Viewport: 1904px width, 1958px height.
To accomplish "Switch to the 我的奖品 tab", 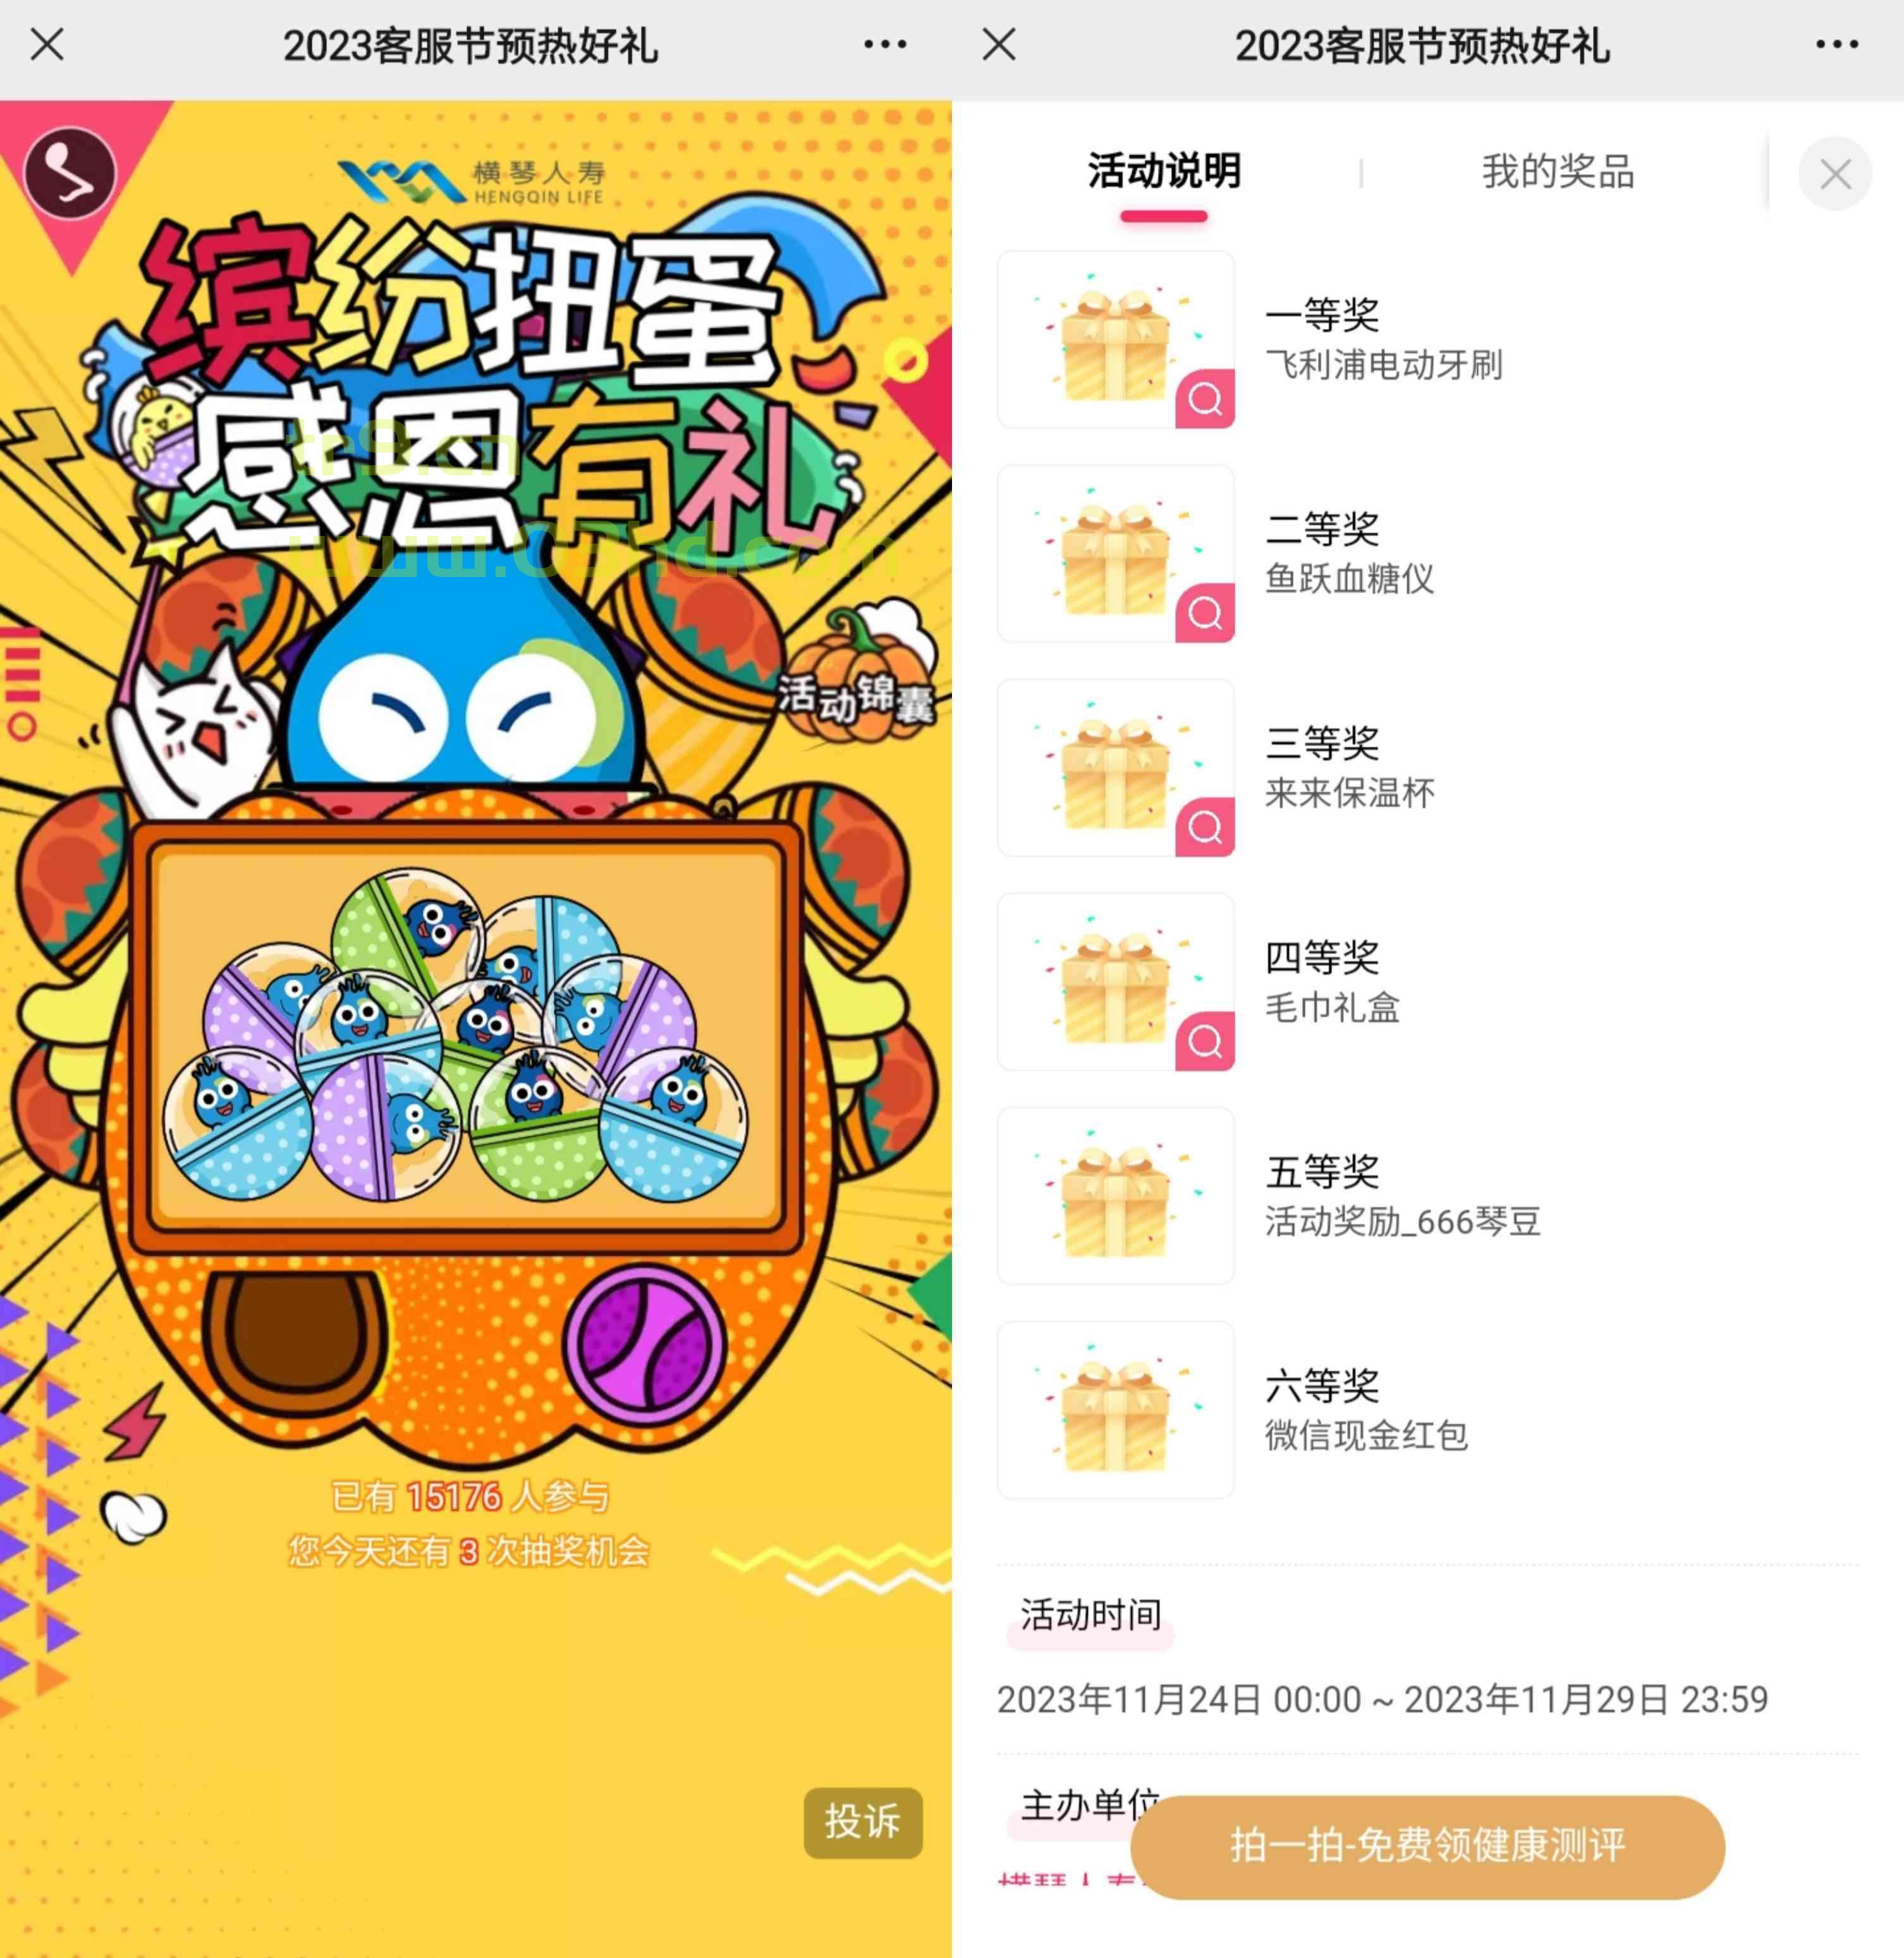I will 1558,172.
